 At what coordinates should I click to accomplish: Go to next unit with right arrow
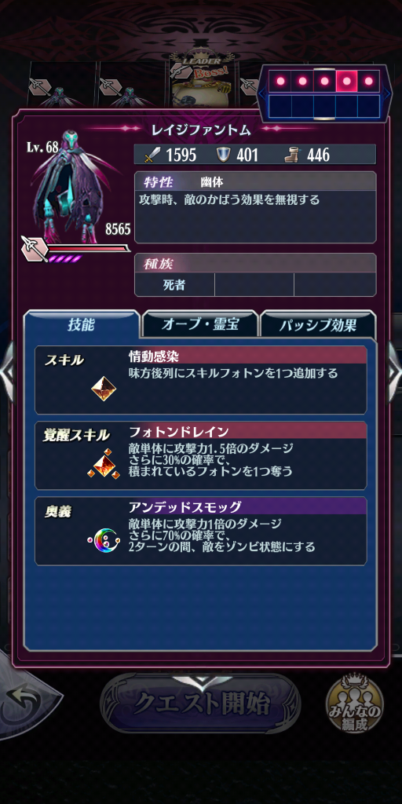pos(393,366)
